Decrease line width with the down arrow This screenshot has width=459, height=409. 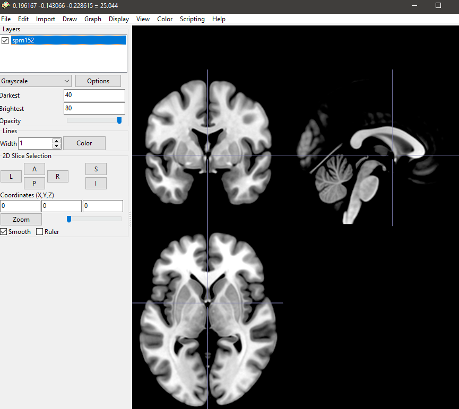point(56,146)
